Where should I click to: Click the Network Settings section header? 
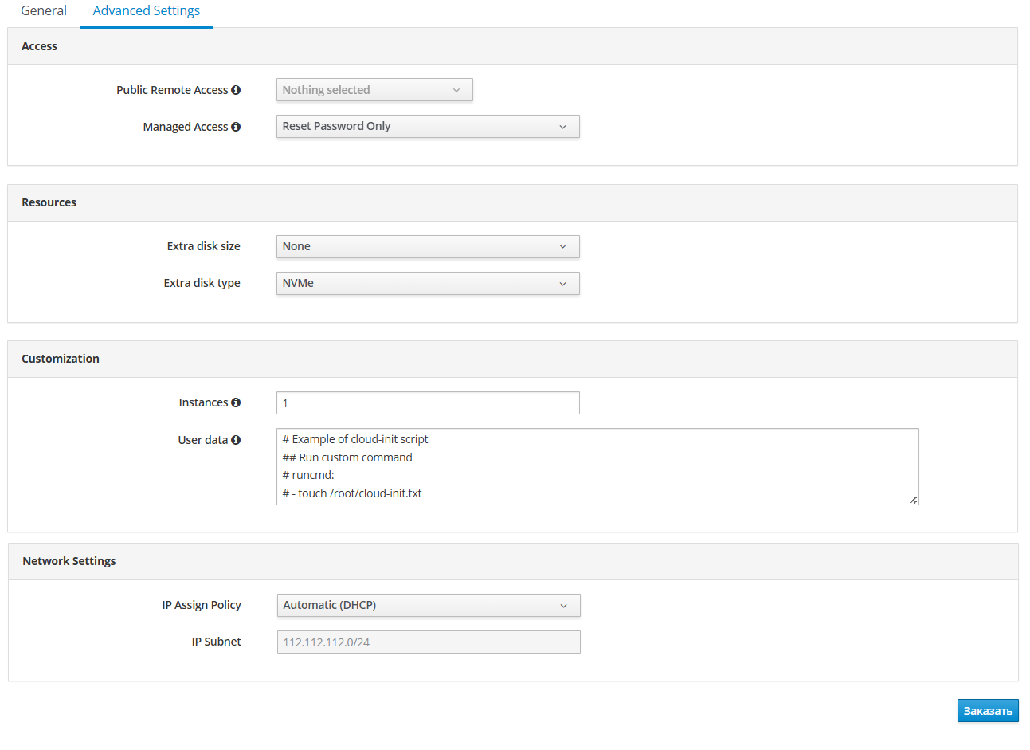click(69, 561)
